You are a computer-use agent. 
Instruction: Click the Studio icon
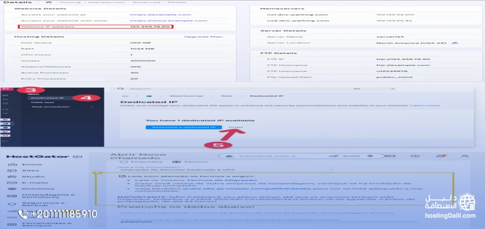[12, 177]
